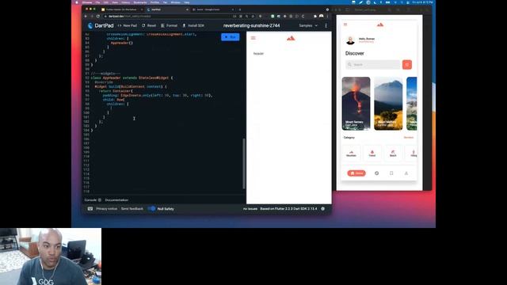
Task: Click the Send feedback link
Action: pos(132,209)
